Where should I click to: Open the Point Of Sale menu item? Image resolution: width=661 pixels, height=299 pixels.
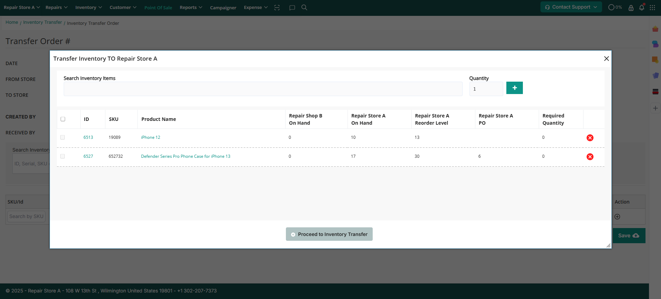pyautogui.click(x=158, y=8)
